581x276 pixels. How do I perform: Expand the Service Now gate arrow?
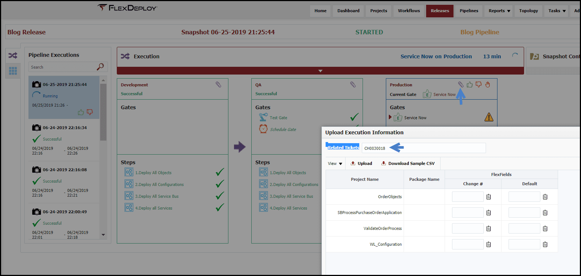coord(390,117)
